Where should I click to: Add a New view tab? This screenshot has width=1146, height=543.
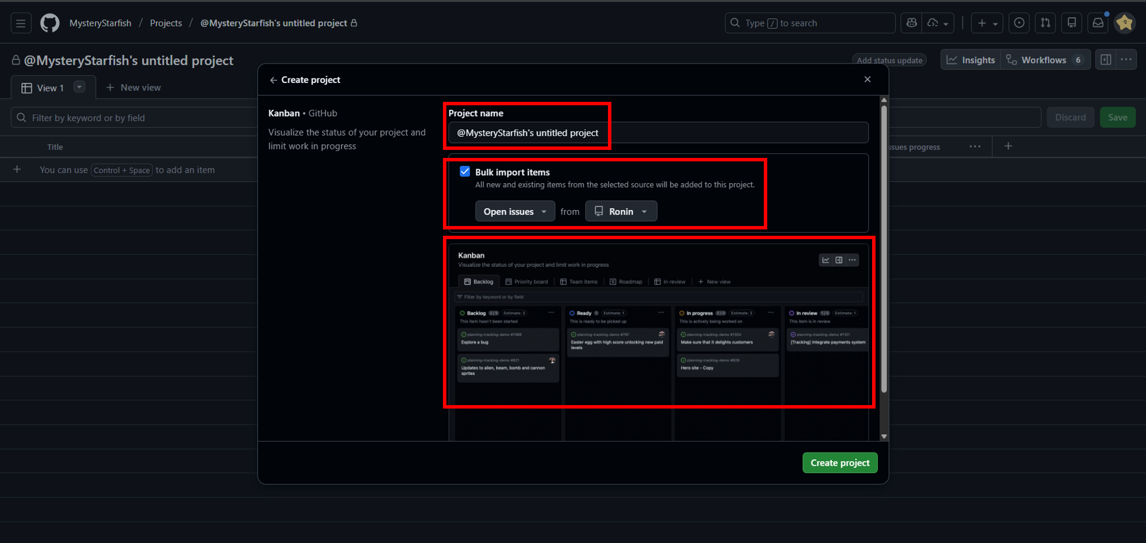(134, 88)
